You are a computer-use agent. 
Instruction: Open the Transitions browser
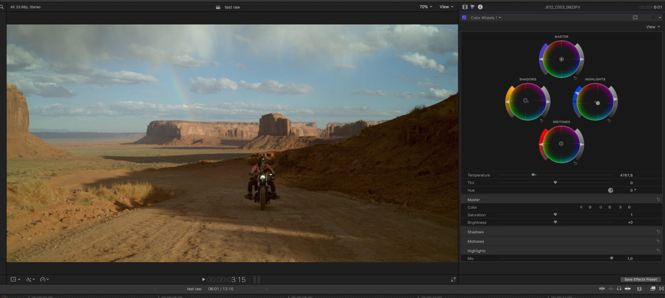[x=661, y=289]
